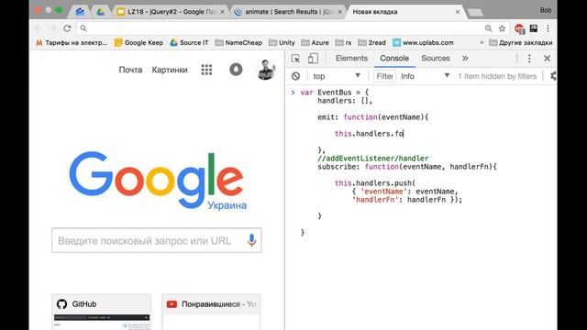Screen dimensions: 587x330
Task: Open the NameCheap bookmarks folder
Action: [238, 43]
